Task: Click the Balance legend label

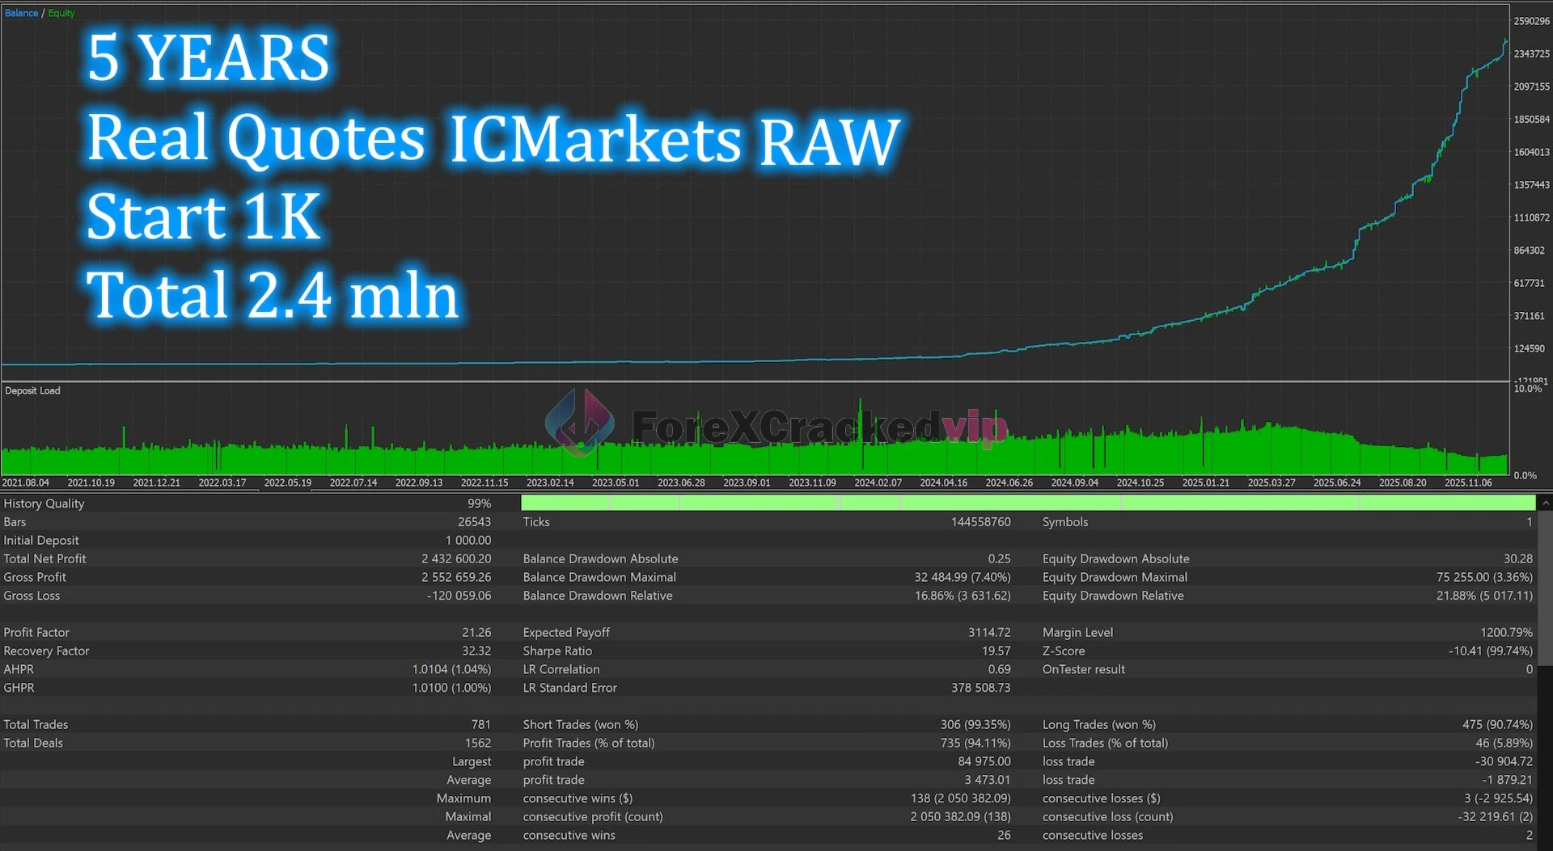Action: tap(21, 13)
